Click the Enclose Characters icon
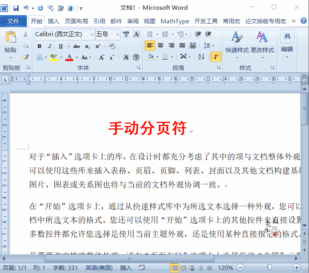The height and width of the screenshot is (273, 309). (136, 57)
